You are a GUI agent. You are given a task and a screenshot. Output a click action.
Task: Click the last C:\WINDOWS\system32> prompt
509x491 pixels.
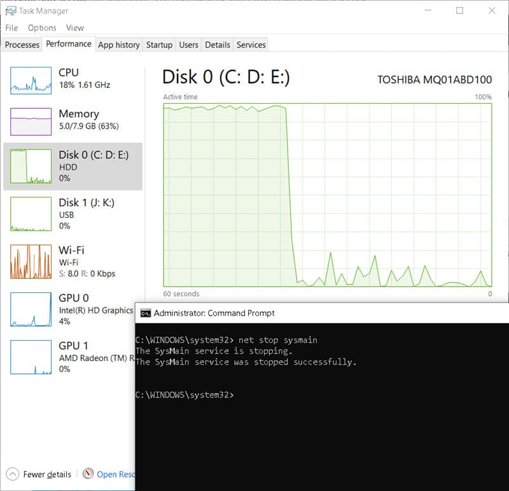click(185, 395)
